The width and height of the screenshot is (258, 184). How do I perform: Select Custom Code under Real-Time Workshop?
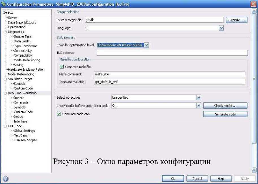(23, 112)
